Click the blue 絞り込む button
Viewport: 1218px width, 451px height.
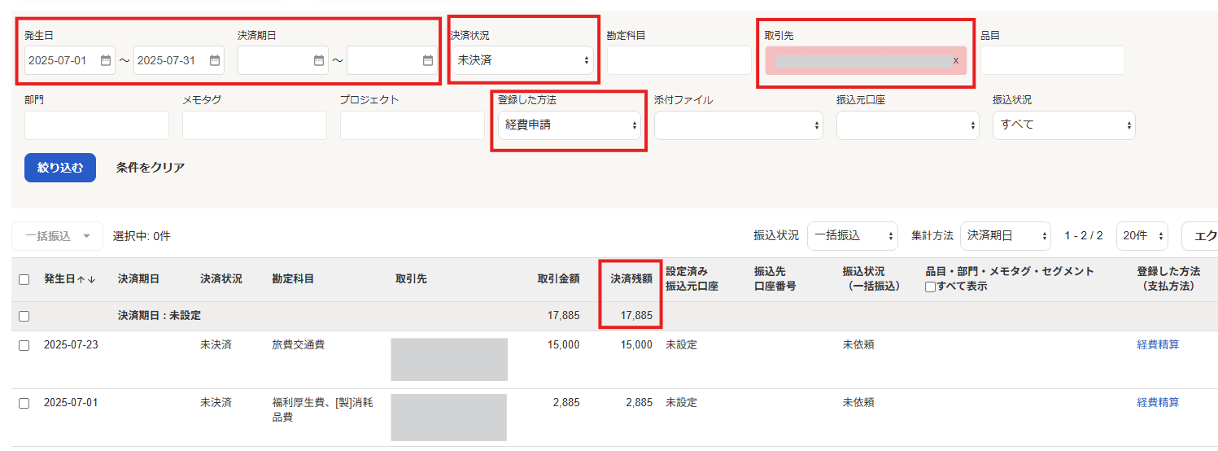pos(60,168)
